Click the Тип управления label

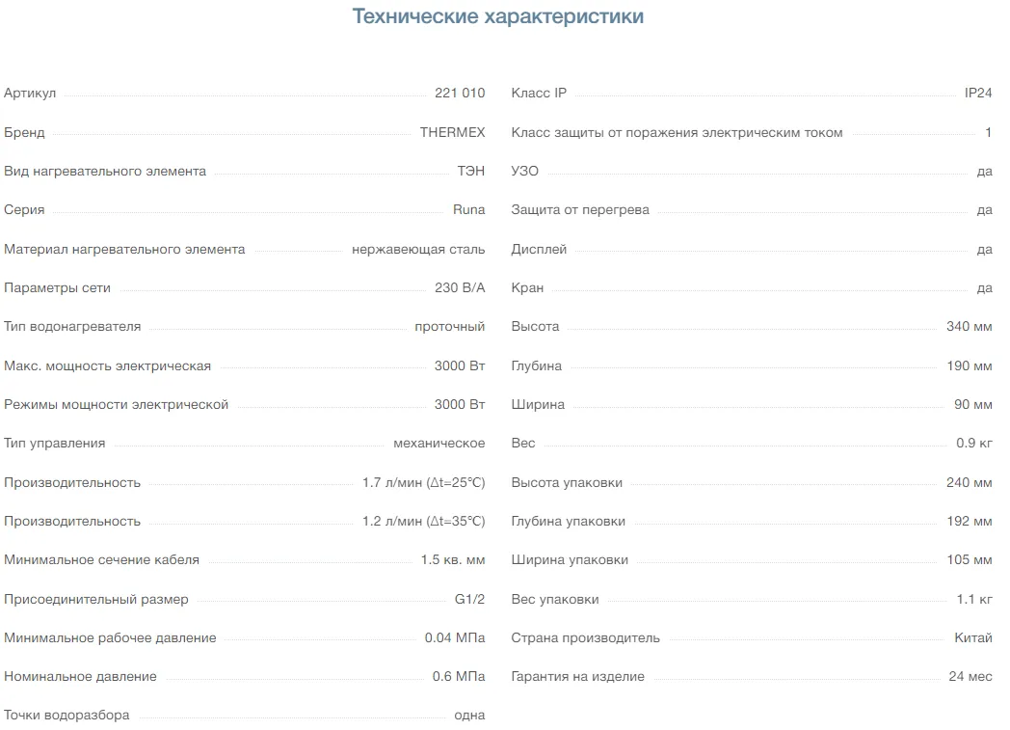point(55,444)
